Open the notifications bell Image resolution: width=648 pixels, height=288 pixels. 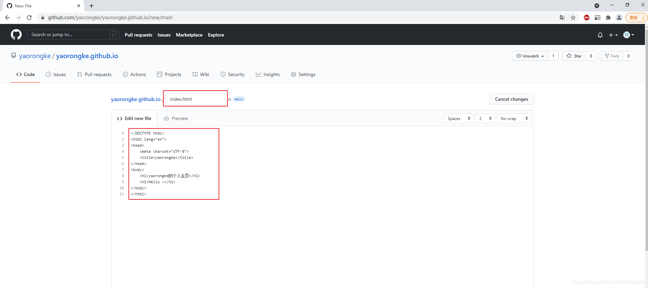(600, 35)
